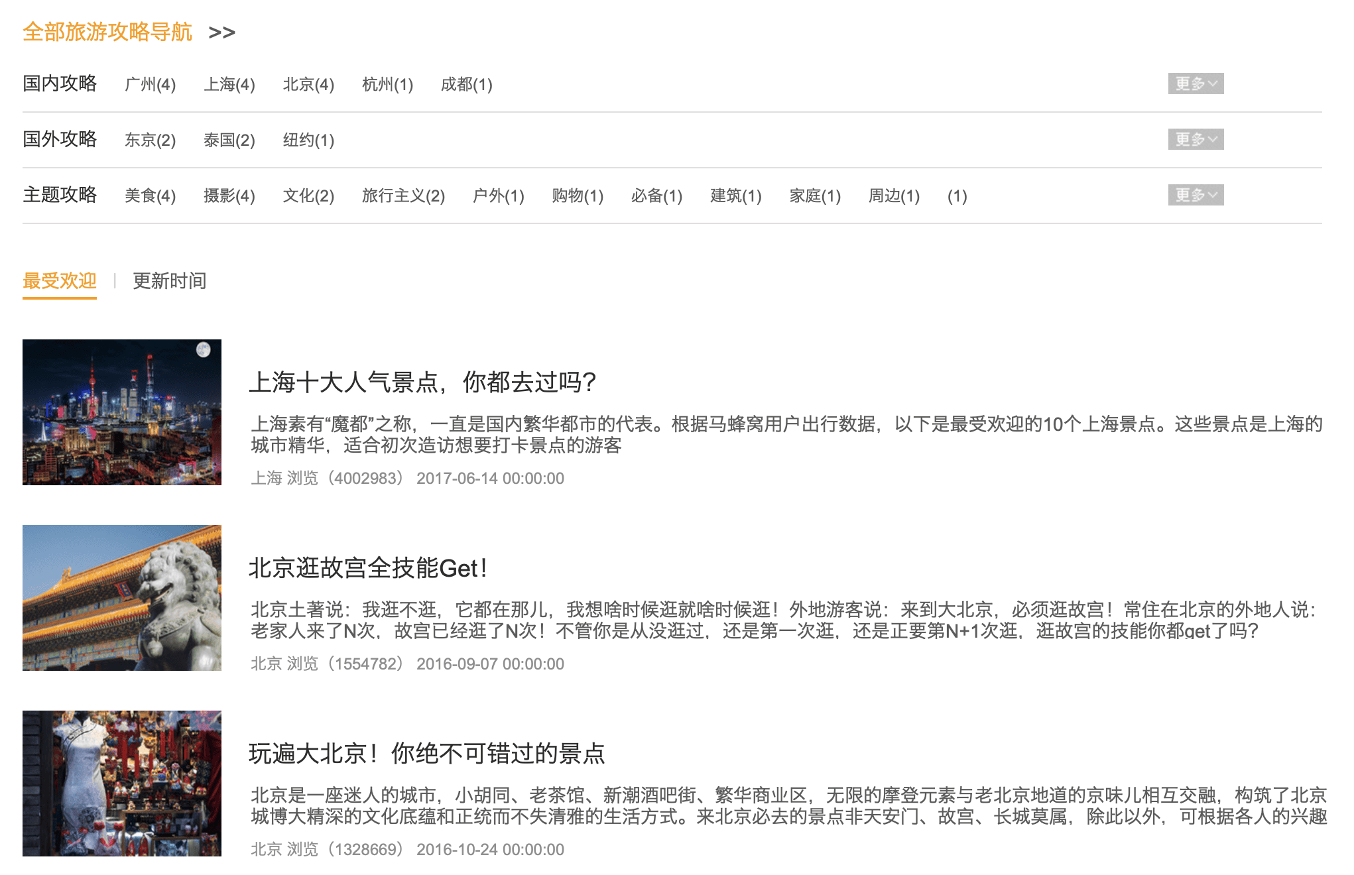
Task: Open article 上海十大人气景点，你都去过吗？
Action: [422, 382]
